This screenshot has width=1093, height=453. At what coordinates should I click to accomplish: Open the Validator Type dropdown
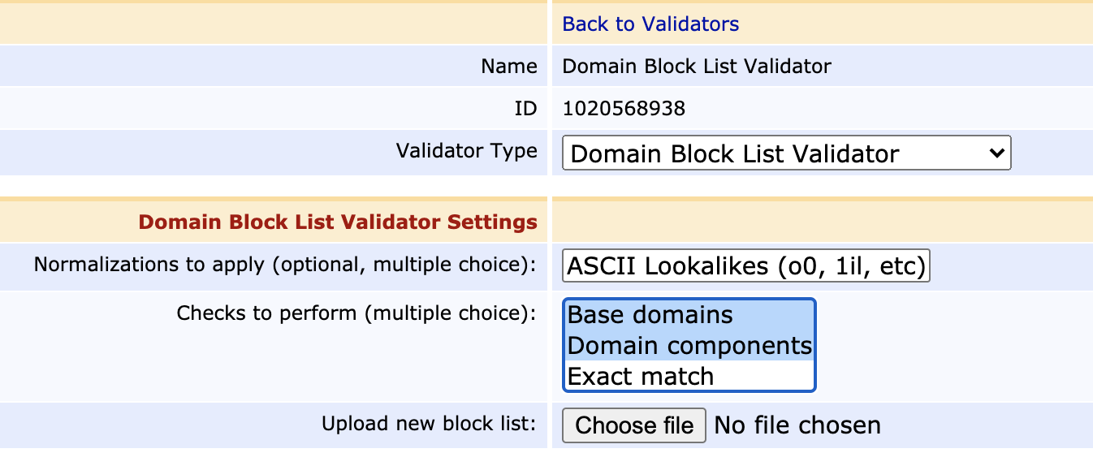coord(785,153)
